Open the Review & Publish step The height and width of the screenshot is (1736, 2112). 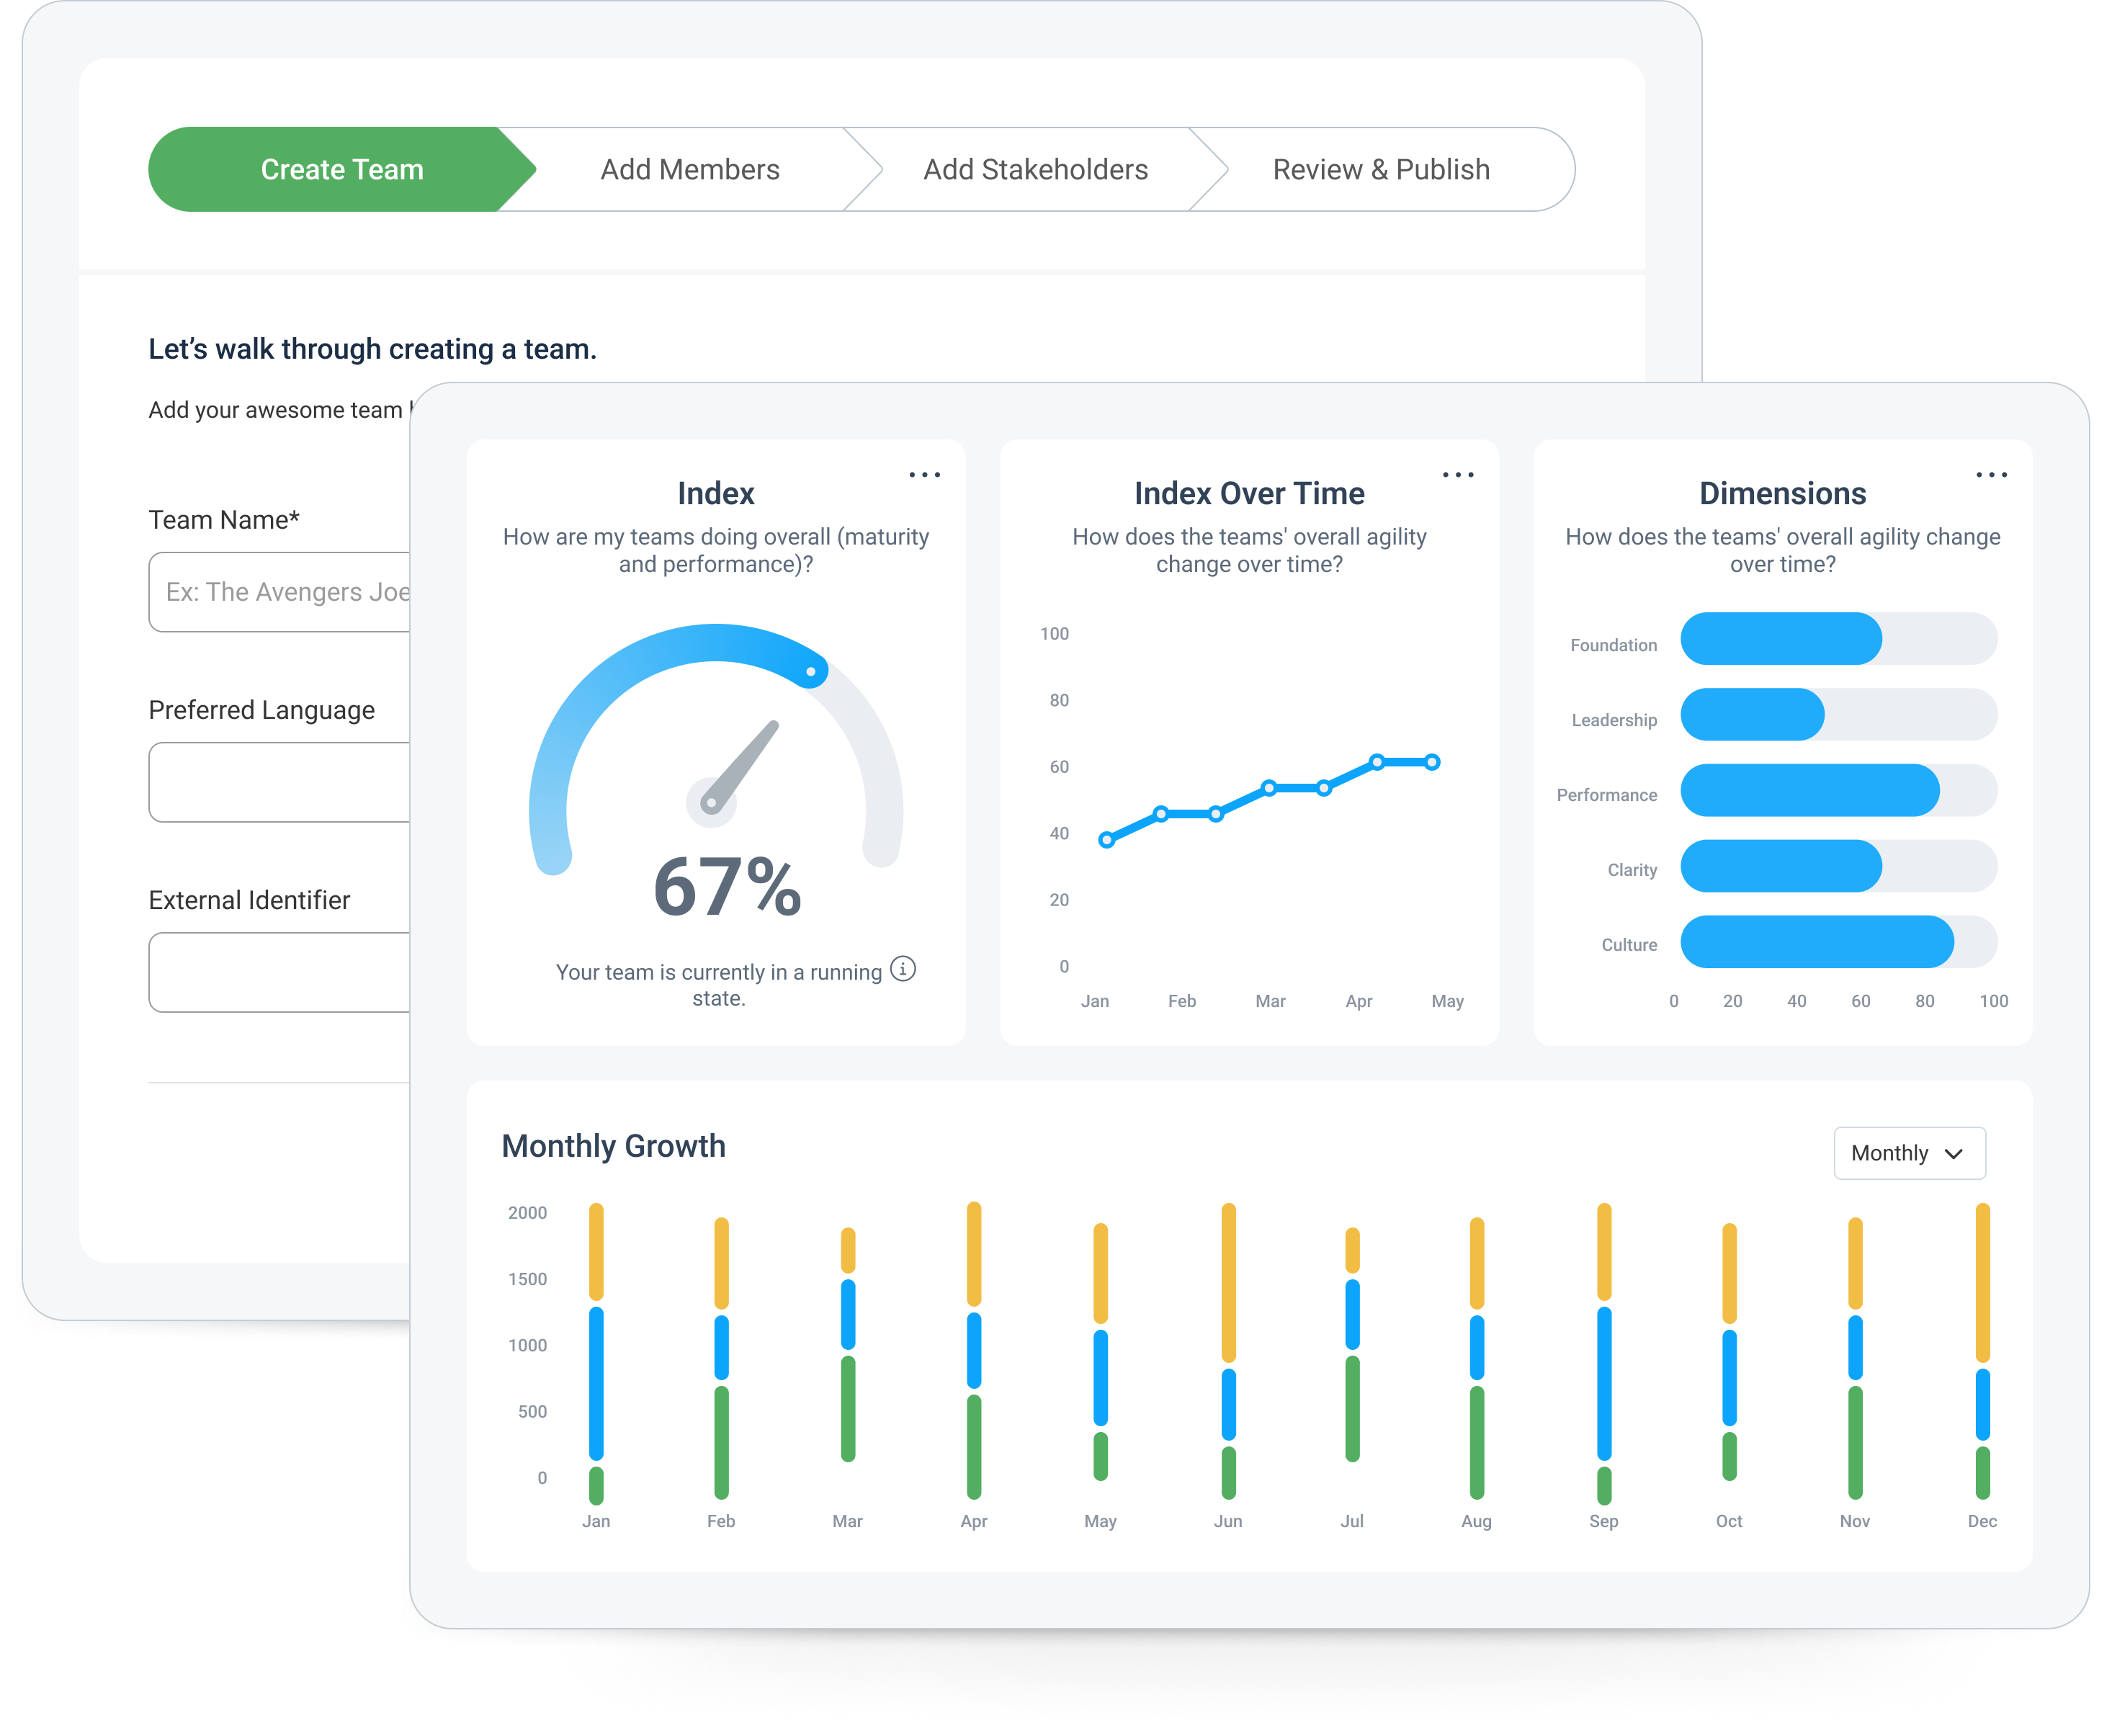tap(1381, 169)
